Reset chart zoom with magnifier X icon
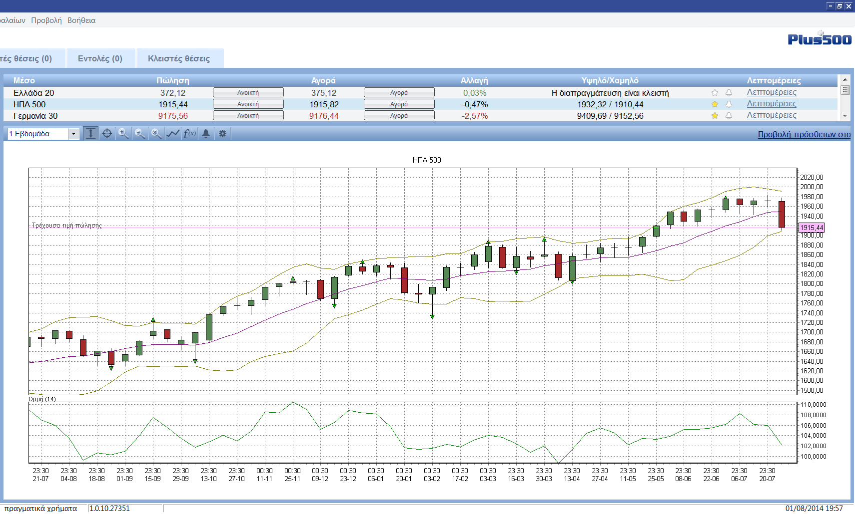Viewport: 855px width, 514px height. click(x=156, y=133)
